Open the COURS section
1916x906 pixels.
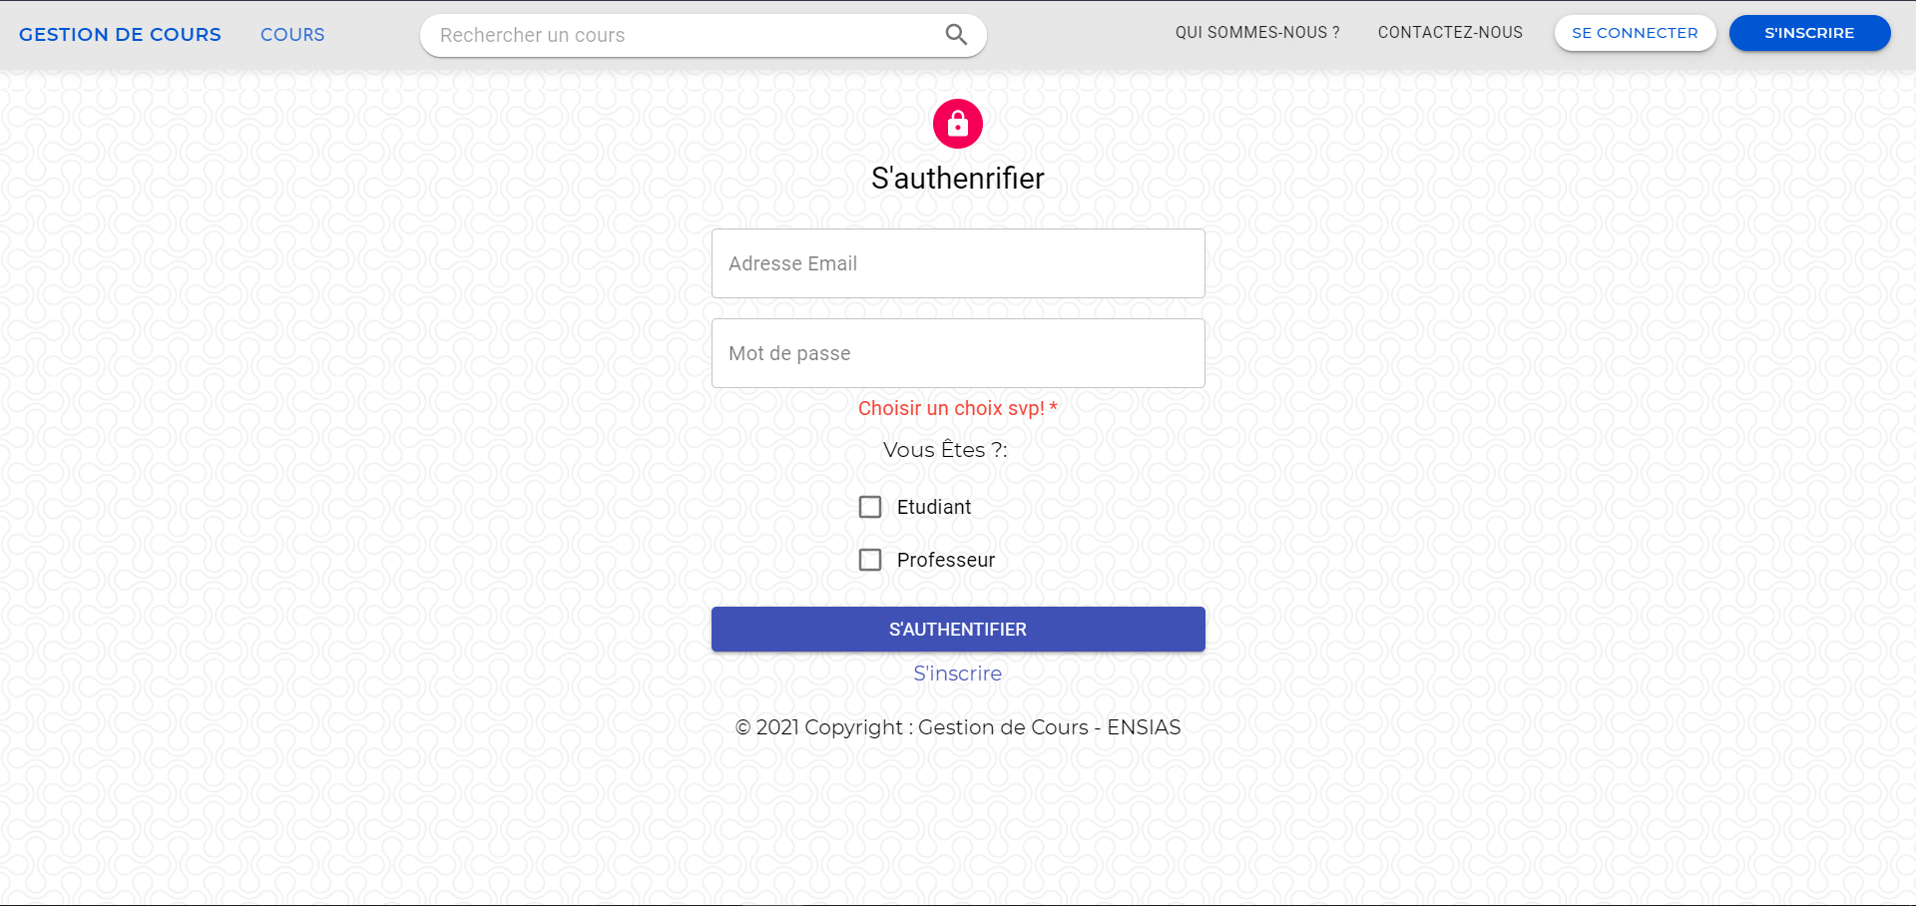tap(291, 34)
